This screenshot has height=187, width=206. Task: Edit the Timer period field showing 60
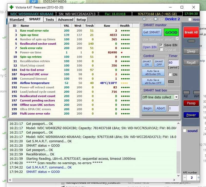click(173, 63)
